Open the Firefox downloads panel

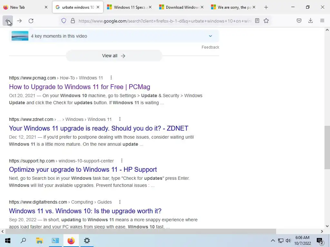310,21
